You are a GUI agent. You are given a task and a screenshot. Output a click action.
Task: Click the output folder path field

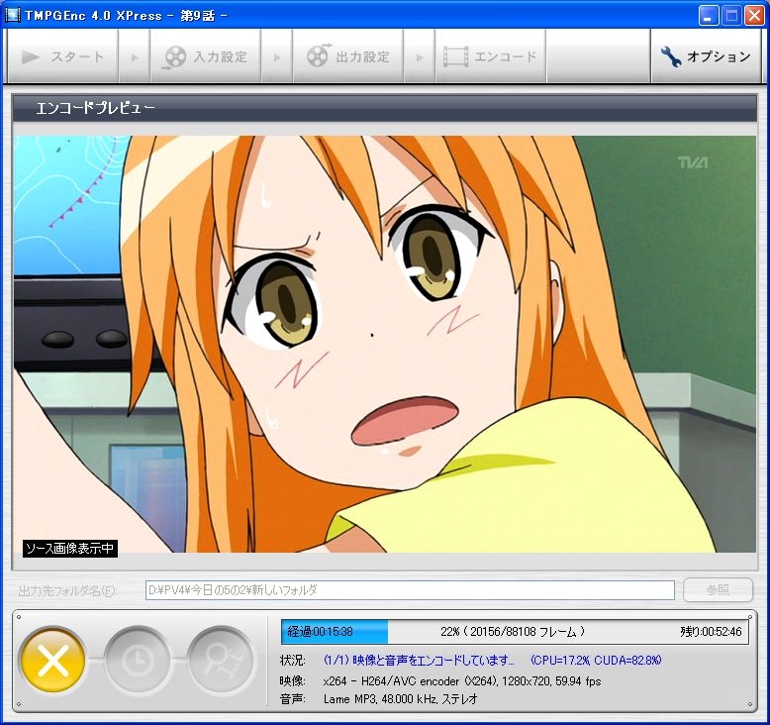pos(410,590)
